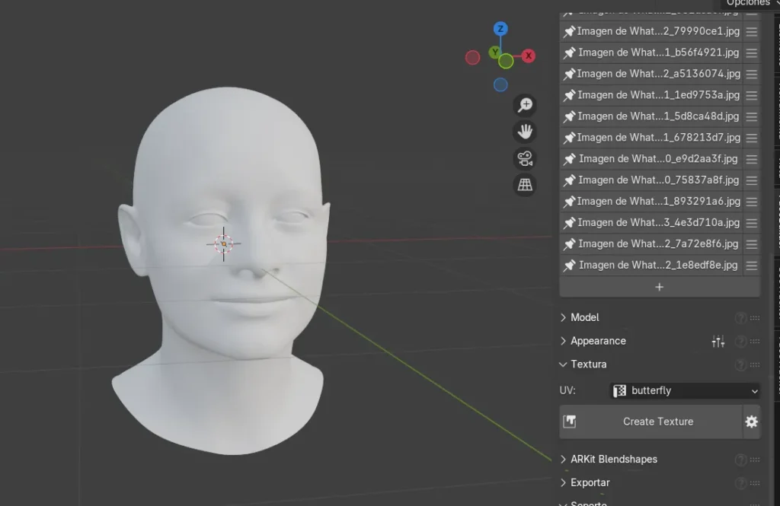Click the blue Z axis on navigation gizmo

pyautogui.click(x=500, y=29)
